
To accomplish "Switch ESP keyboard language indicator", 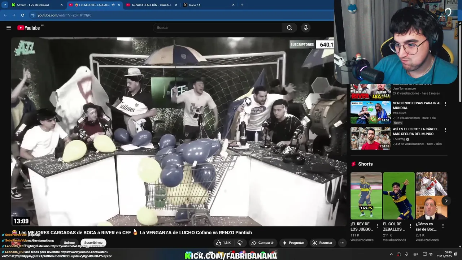I will coord(416,254).
